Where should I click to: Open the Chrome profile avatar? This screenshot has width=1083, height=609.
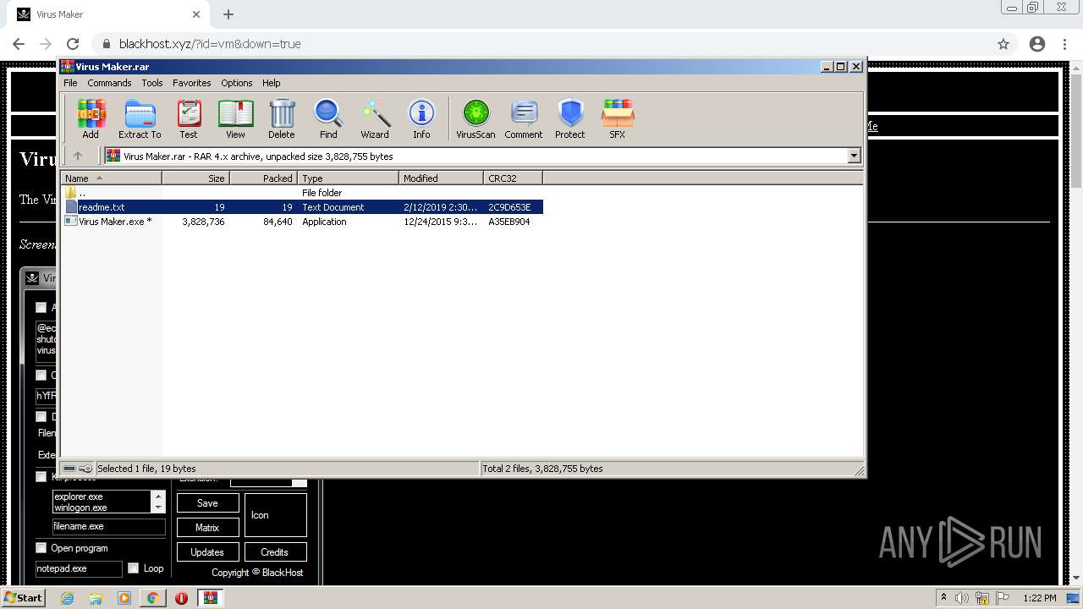[1037, 44]
